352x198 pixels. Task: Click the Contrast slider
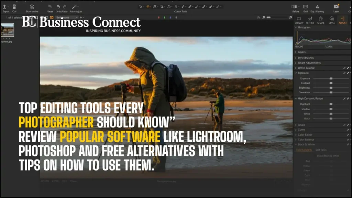pyautogui.click(x=330, y=82)
